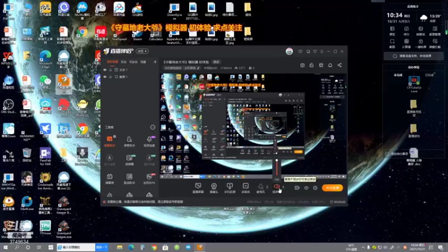Expand the speaker options arrow
The width and height of the screenshot is (448, 252).
pos(283,187)
